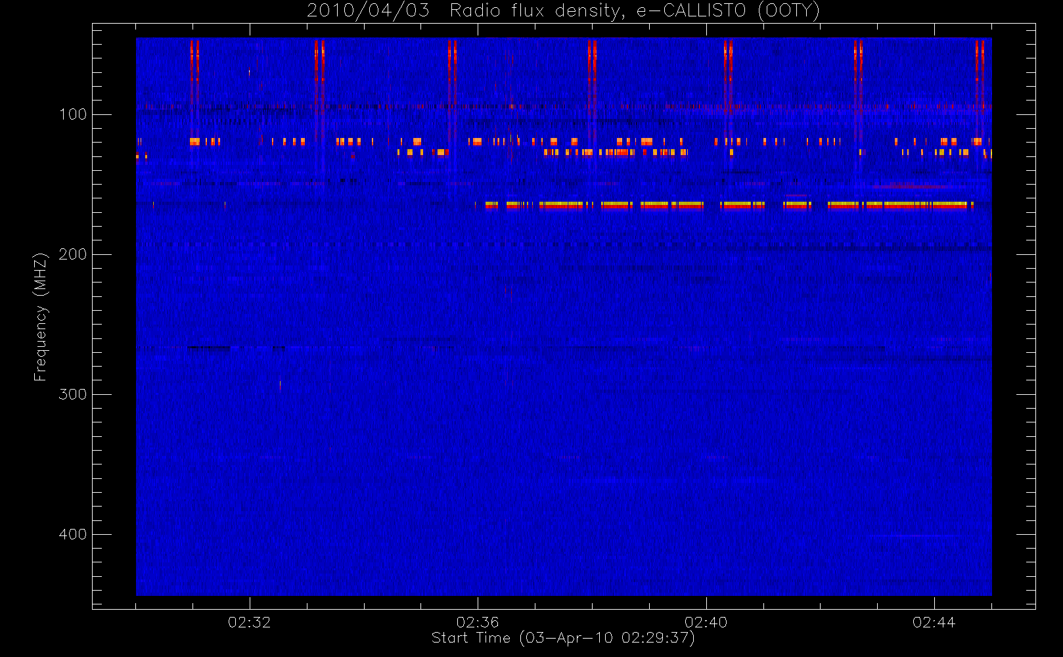Click the 'Start Time (03-Apr-10 02:29:37)' label
Image resolution: width=1063 pixels, height=657 pixels.
point(563,638)
